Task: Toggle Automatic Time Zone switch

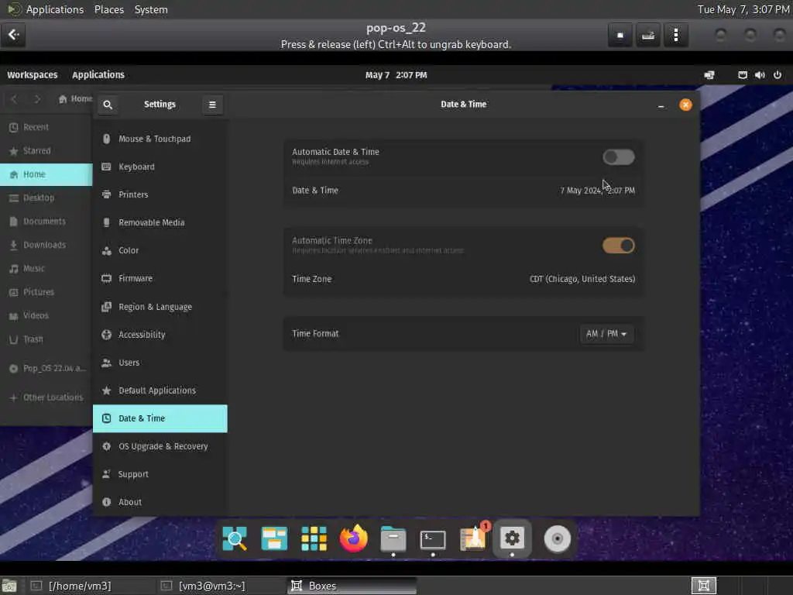Action: tap(618, 246)
